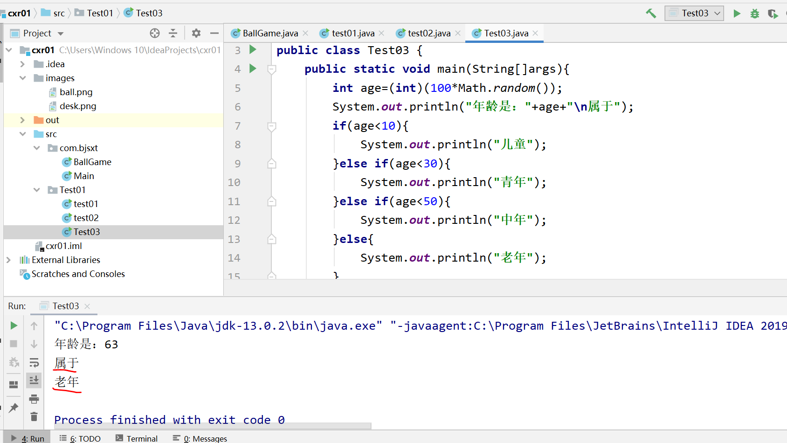
Task: Rerun Test03 in the Run panel
Action: point(14,325)
